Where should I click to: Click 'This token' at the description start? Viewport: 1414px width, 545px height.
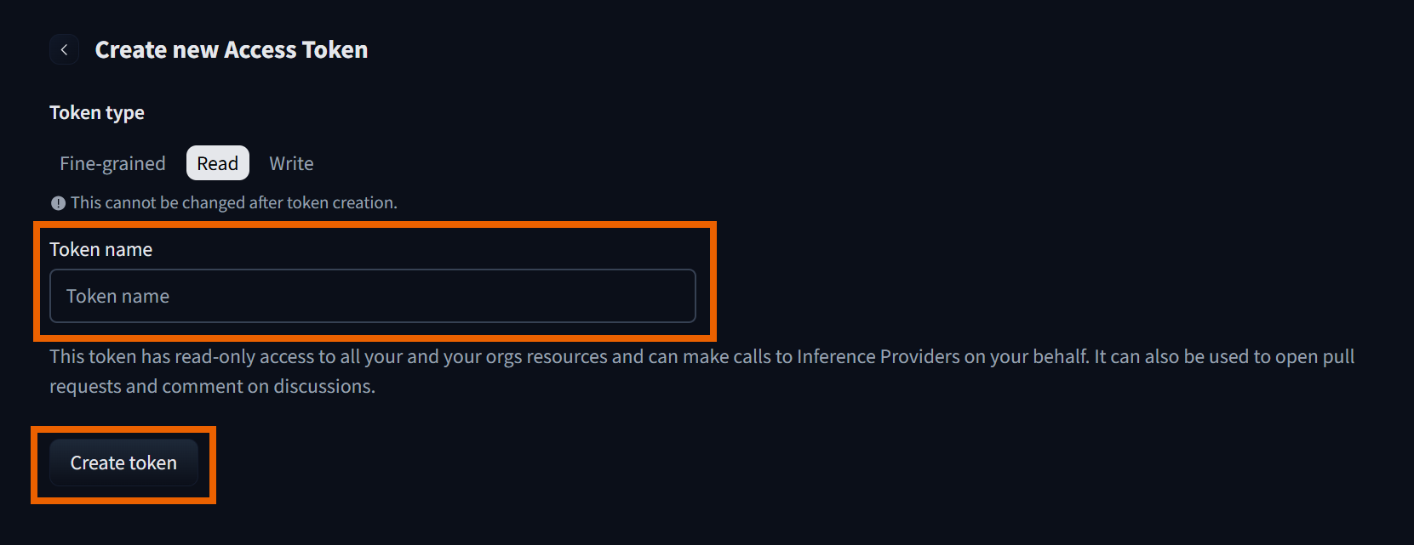click(x=93, y=357)
